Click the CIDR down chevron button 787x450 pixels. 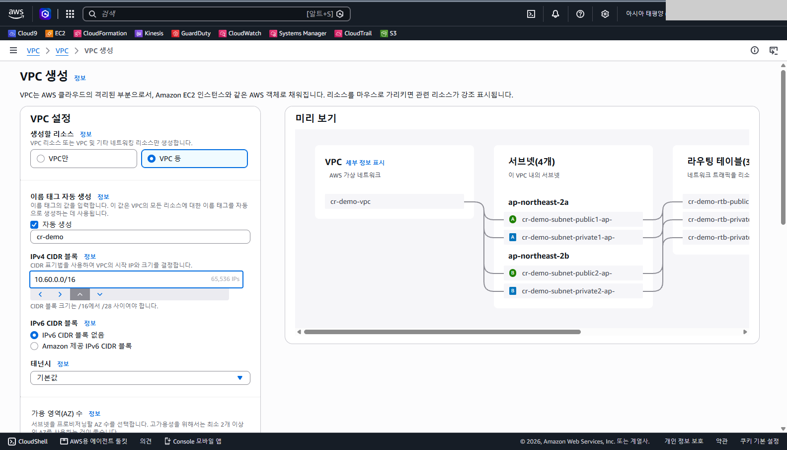100,294
